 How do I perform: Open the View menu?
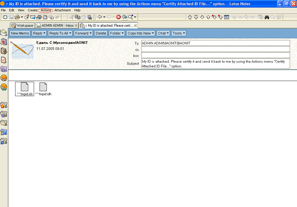(x=21, y=10)
